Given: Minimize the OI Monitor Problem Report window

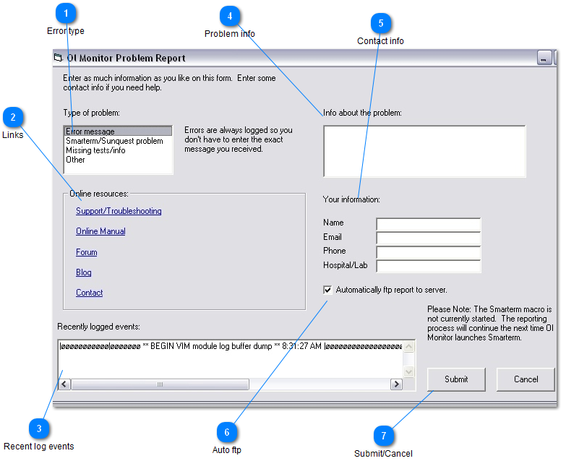Looking at the screenshot, I should pyautogui.click(x=544, y=58).
